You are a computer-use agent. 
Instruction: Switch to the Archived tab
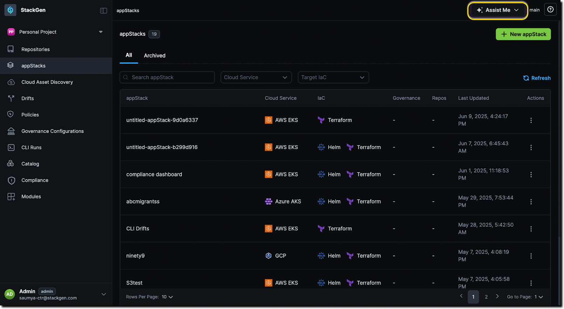154,56
